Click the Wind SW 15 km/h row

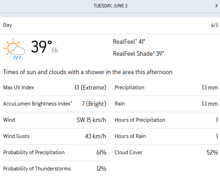(55, 120)
